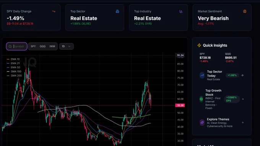
Task: Toggle the SMA 100 legend entry
Action: (x=14, y=71)
